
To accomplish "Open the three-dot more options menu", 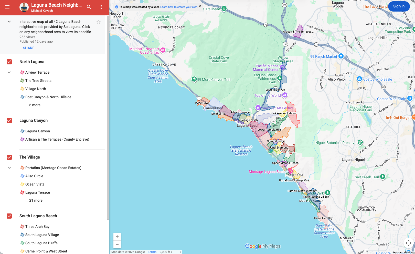I will pyautogui.click(x=101, y=7).
